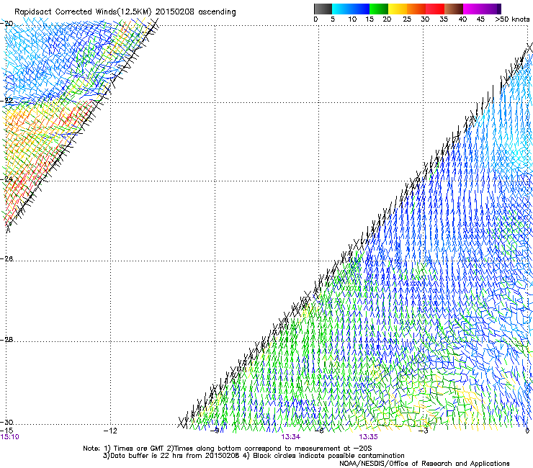Click the orange 25-30 knots legend swatch
Image resolution: width=533 pixels, height=468 pixels.
(416, 9)
